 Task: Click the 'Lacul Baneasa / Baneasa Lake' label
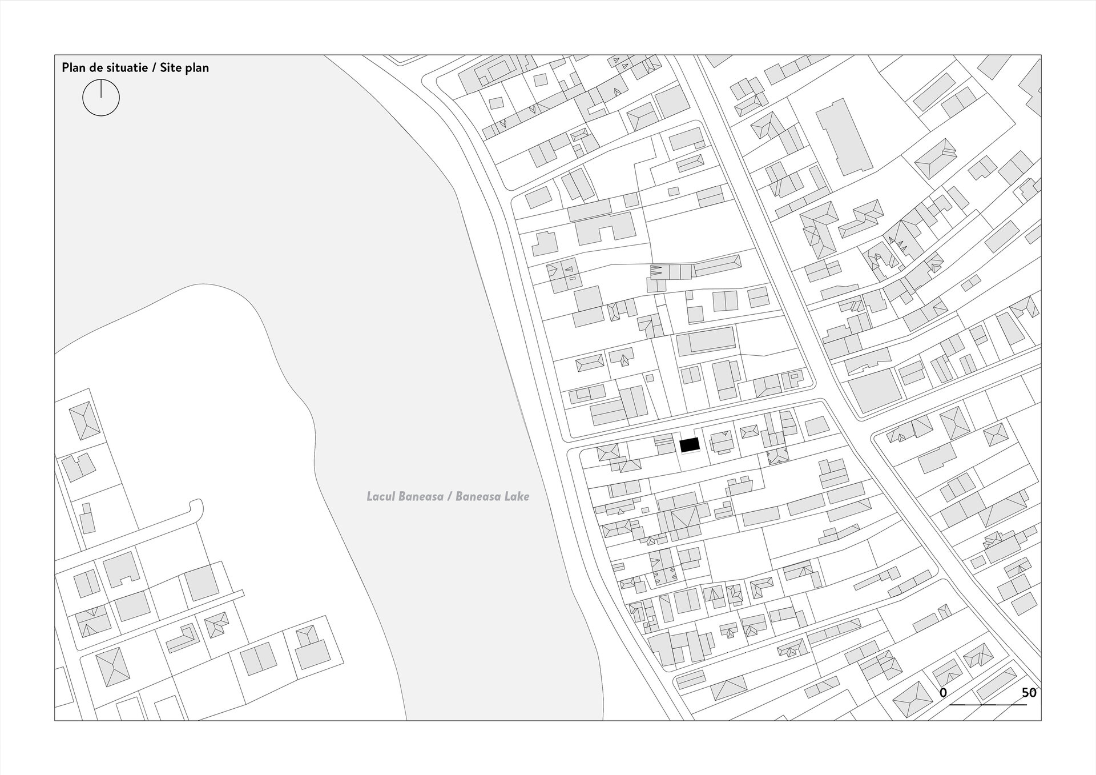tap(448, 496)
